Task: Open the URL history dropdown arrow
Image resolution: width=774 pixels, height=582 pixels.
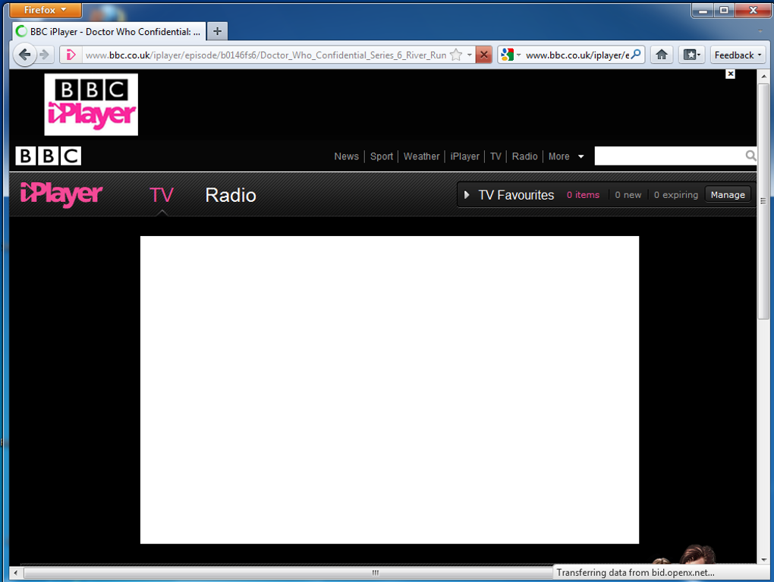Action: (470, 55)
